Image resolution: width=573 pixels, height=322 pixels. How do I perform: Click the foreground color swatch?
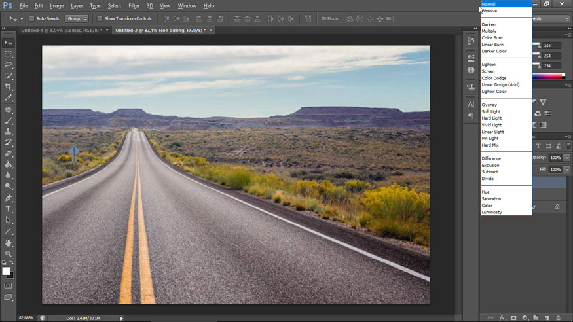point(5,271)
